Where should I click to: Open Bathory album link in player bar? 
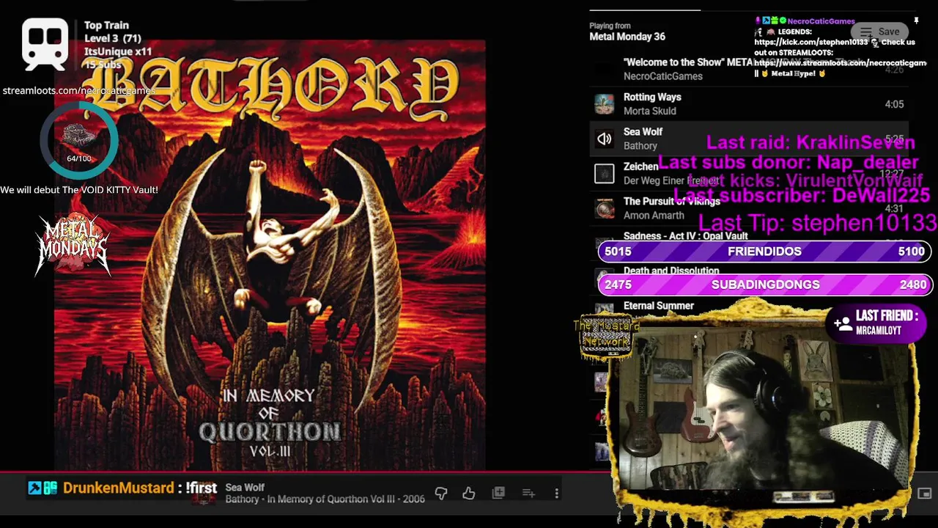[325, 499]
